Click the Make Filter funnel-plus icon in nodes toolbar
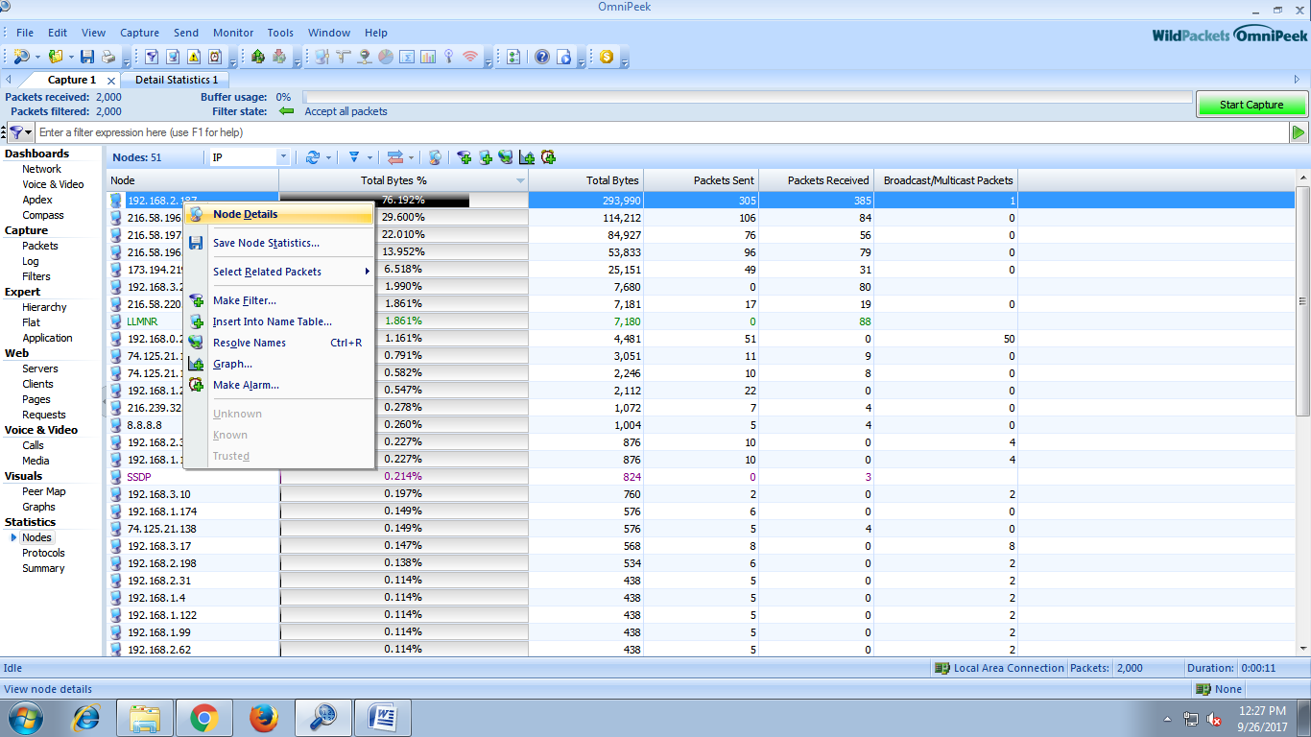 tap(465, 157)
